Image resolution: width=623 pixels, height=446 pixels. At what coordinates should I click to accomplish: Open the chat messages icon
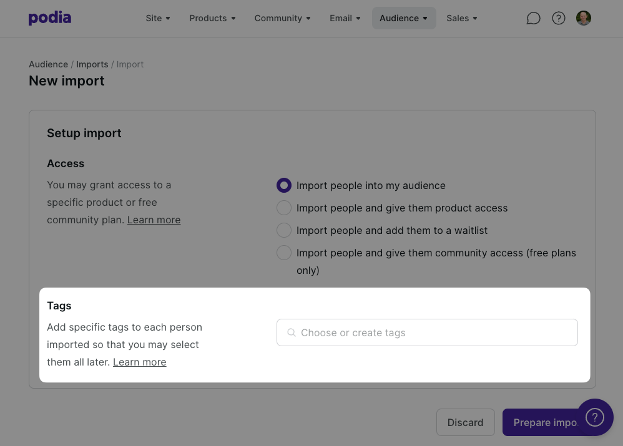[533, 18]
